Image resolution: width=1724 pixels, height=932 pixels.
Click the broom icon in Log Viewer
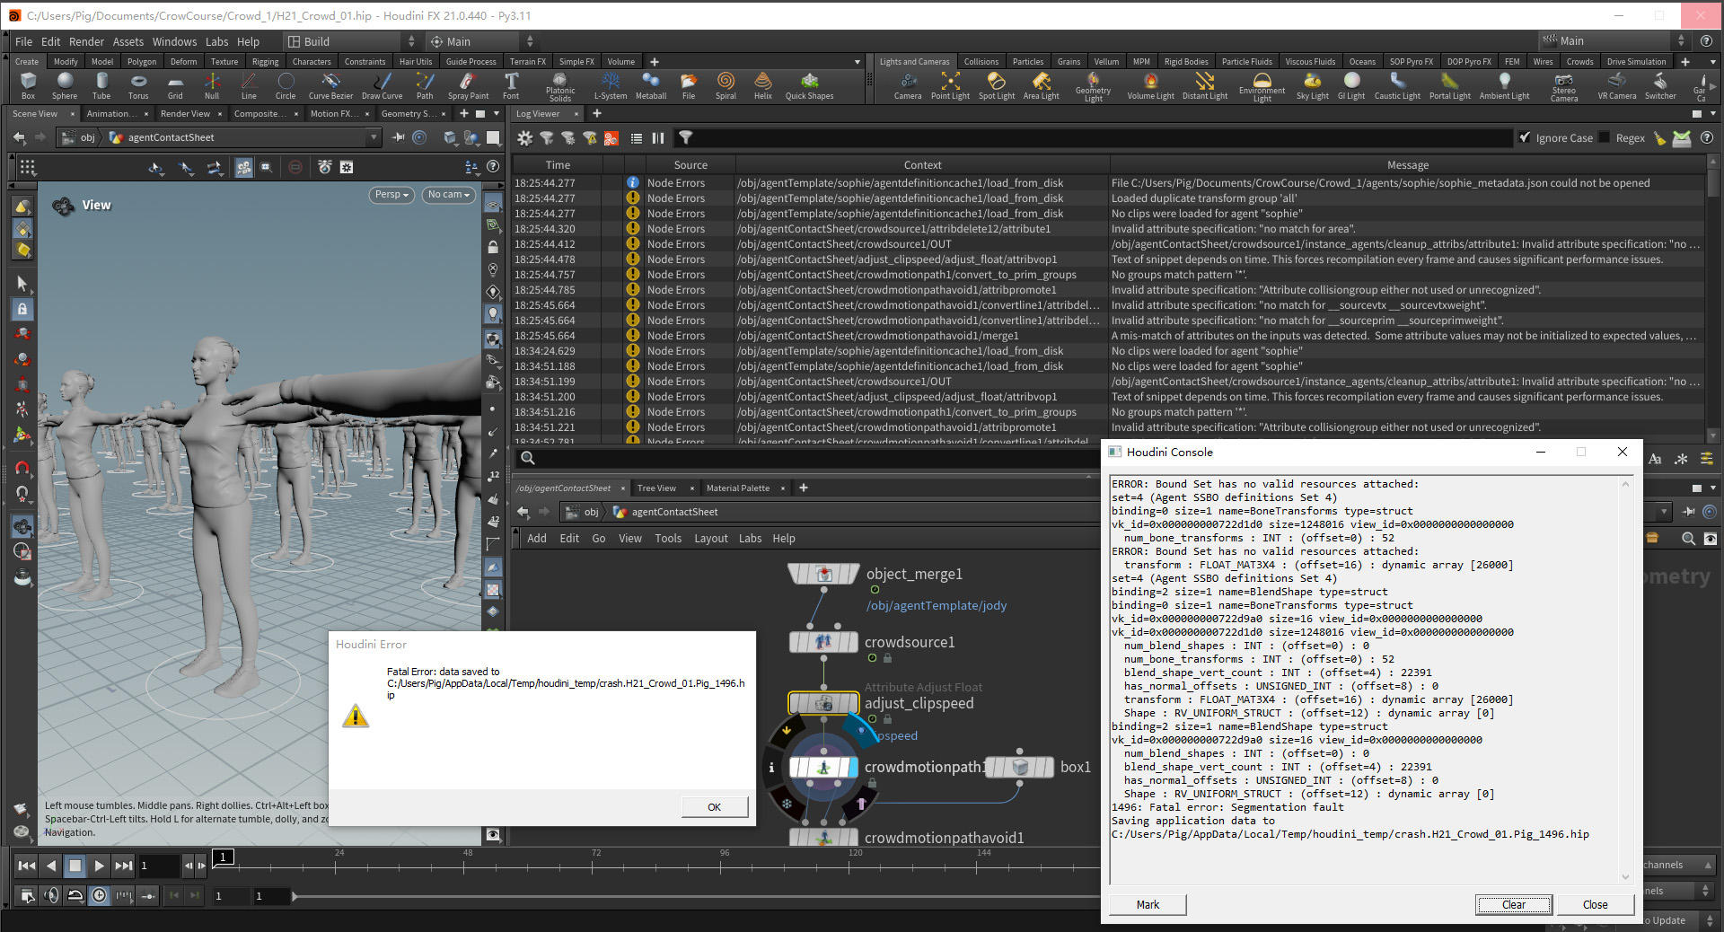click(1659, 138)
